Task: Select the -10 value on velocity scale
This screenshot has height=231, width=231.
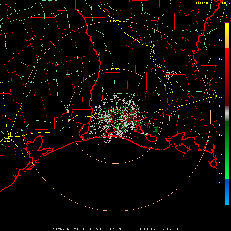Action: (219, 125)
